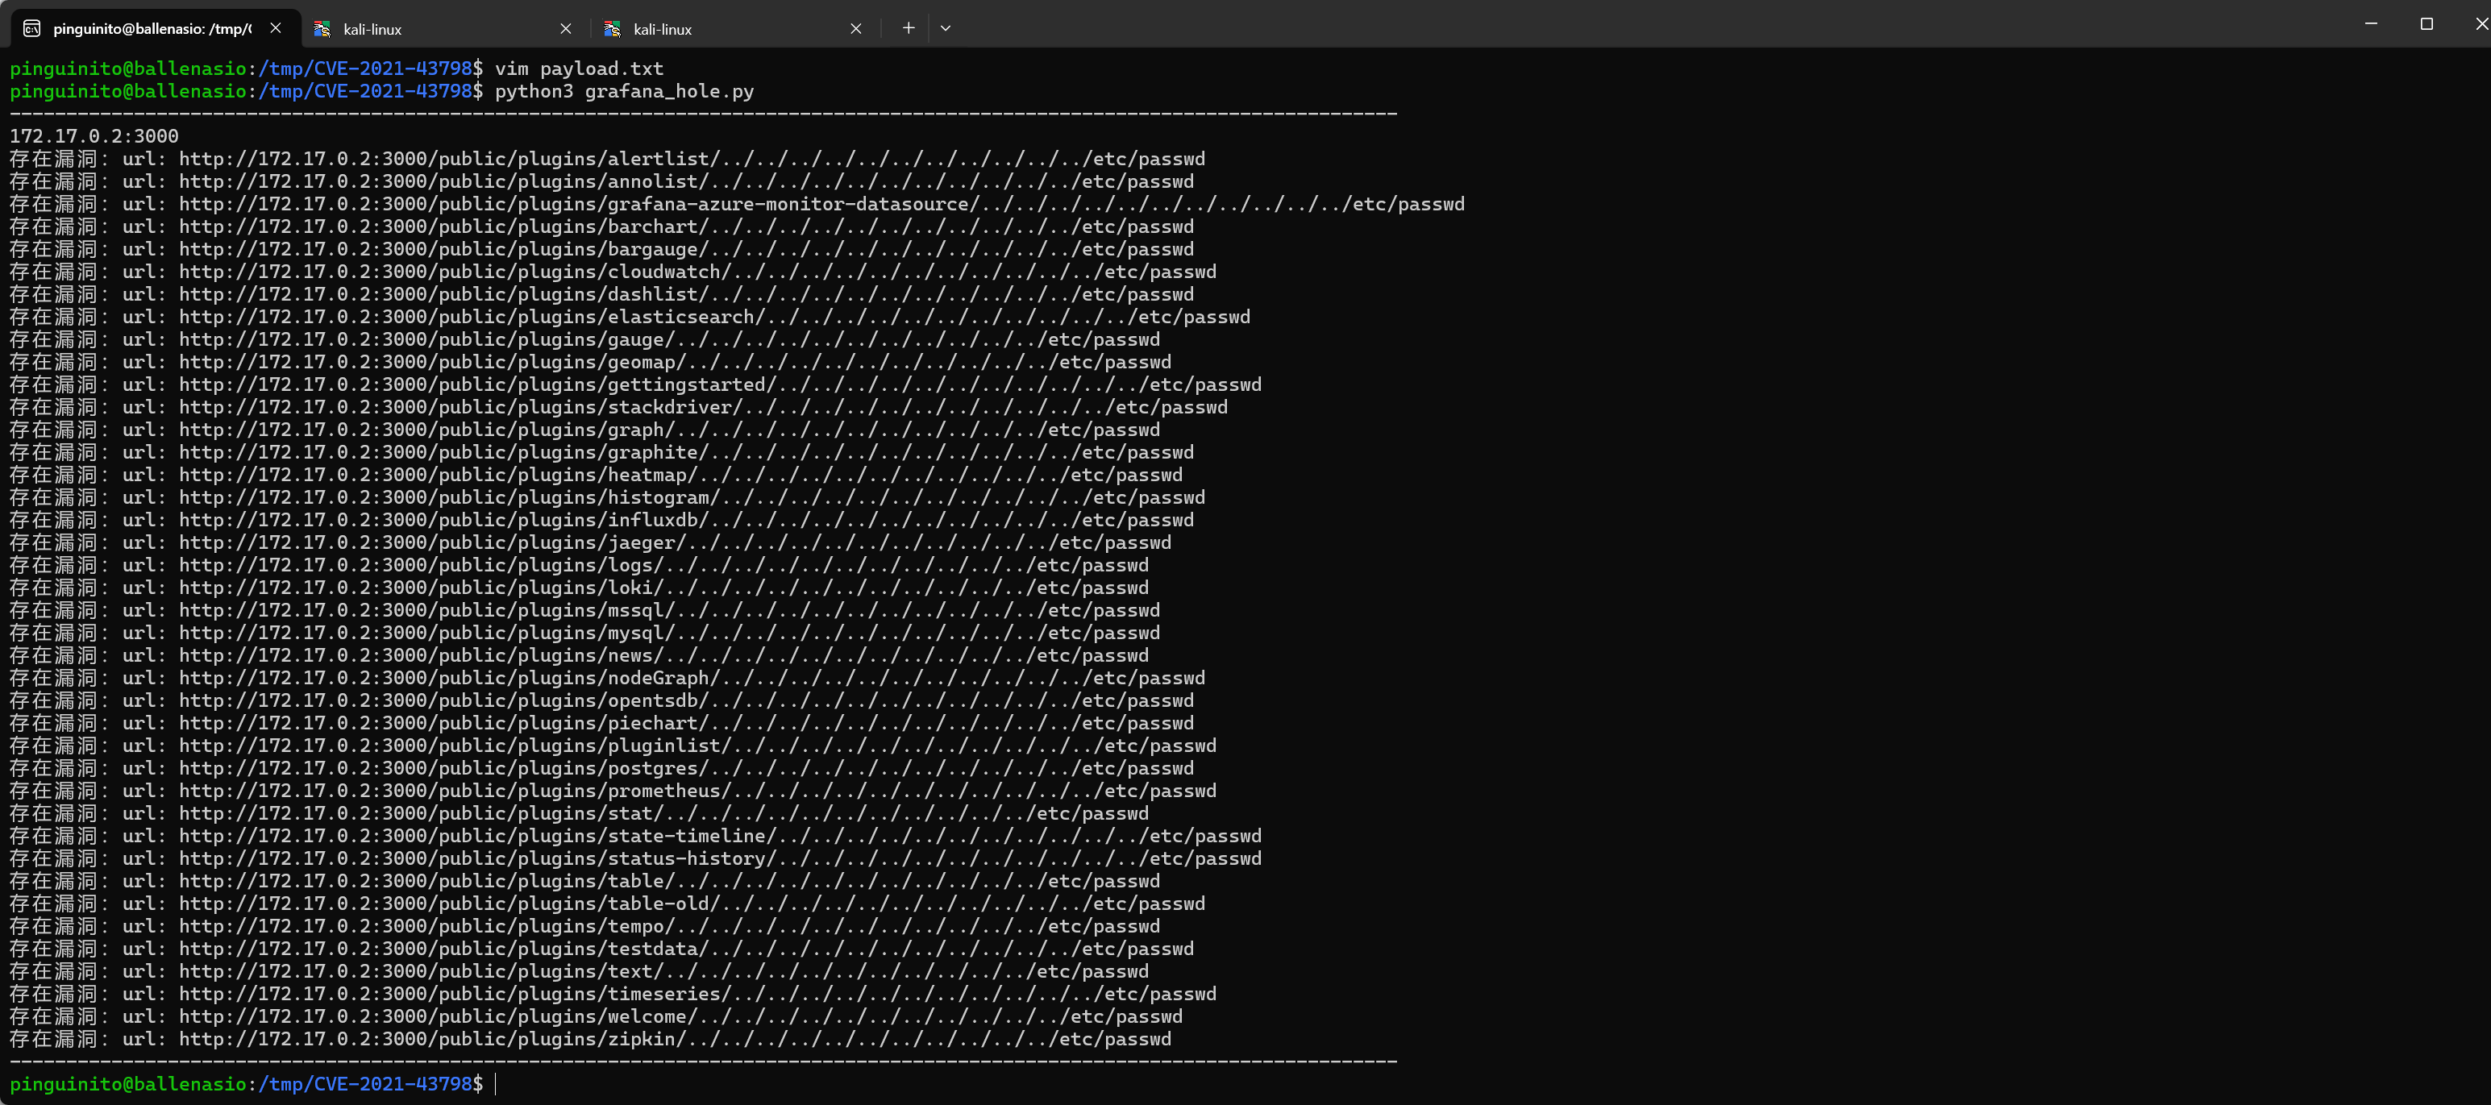The image size is (2491, 1105).
Task: Click the zipkin plugin URL line
Action: point(590,1038)
